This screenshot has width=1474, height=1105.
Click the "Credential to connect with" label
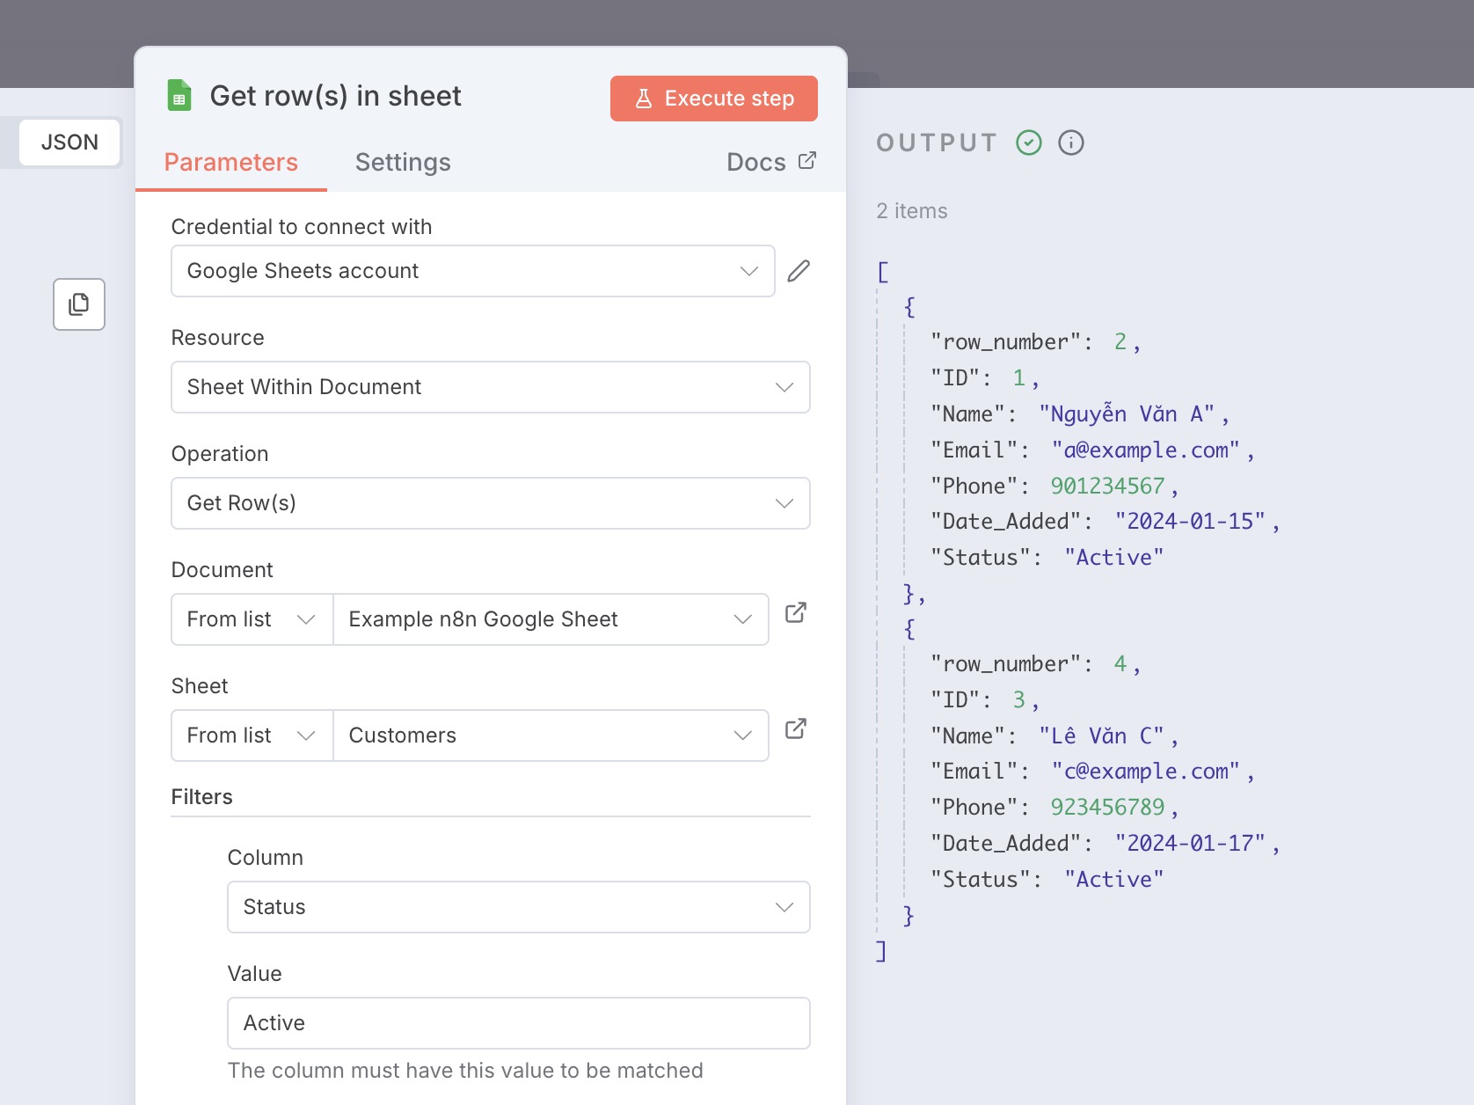pos(302,227)
